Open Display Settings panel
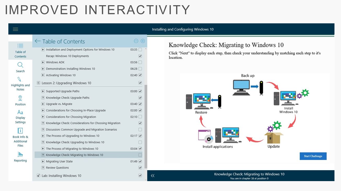 (20, 117)
